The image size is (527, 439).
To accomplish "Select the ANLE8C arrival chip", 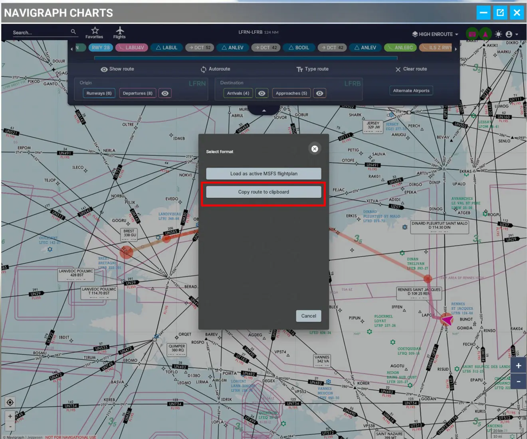I will tap(400, 47).
